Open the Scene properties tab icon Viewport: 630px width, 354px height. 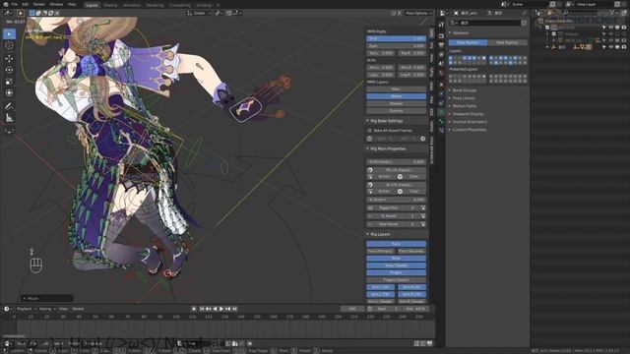pyautogui.click(x=442, y=64)
